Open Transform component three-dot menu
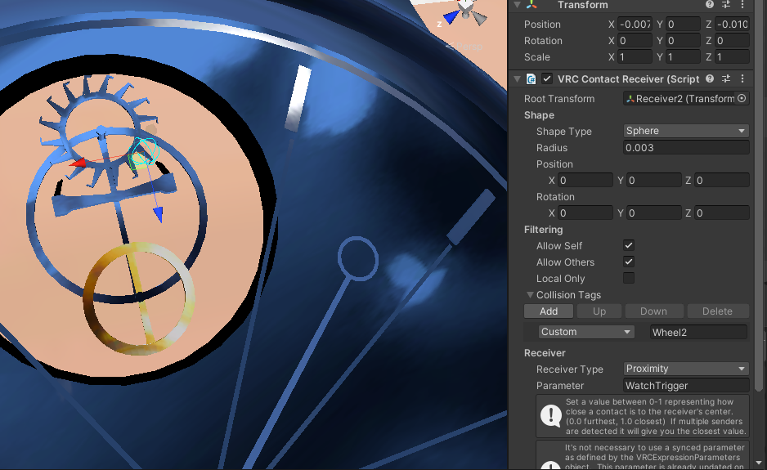767x470 pixels. [x=742, y=5]
